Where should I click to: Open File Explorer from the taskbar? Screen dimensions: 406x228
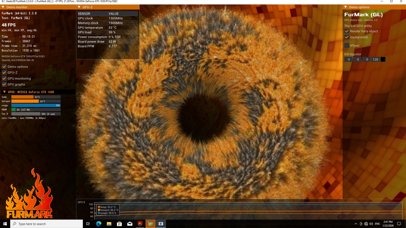109,224
